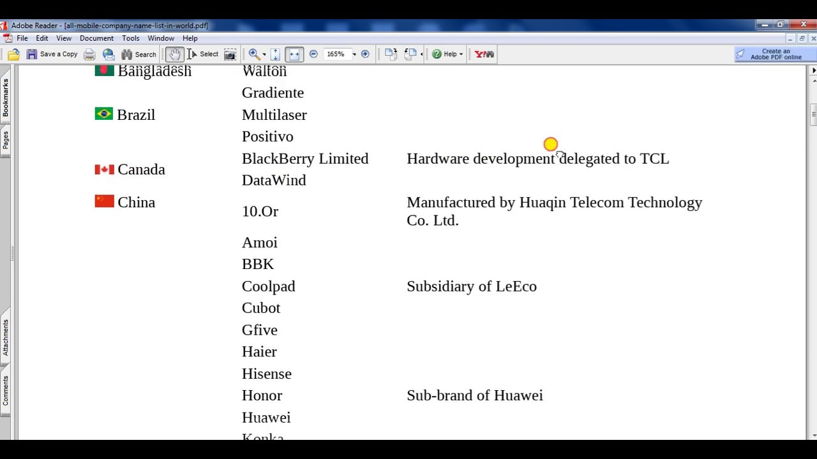Screen dimensions: 817x459
Task: Open the Edit menu
Action: click(42, 38)
